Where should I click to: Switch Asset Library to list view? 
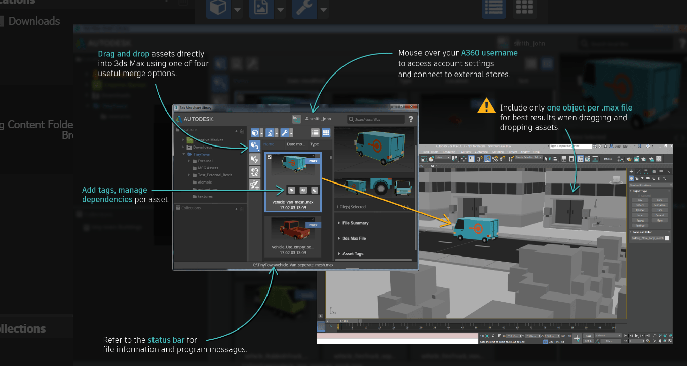(315, 133)
